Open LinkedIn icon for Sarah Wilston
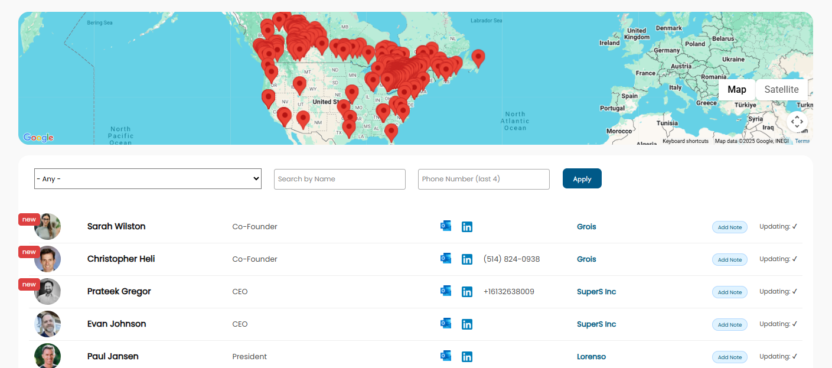This screenshot has height=368, width=832. click(466, 227)
